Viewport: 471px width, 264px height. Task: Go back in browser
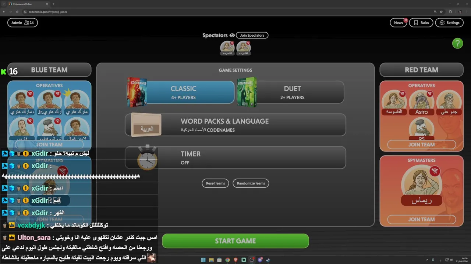click(x=4, y=12)
